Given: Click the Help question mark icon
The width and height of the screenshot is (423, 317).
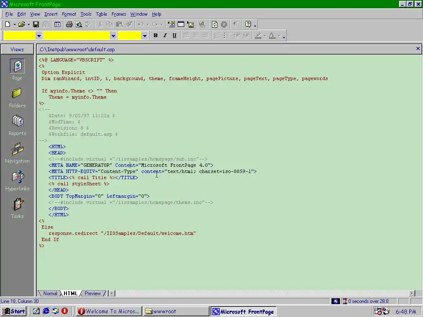Looking at the screenshot, I should click(x=248, y=24).
